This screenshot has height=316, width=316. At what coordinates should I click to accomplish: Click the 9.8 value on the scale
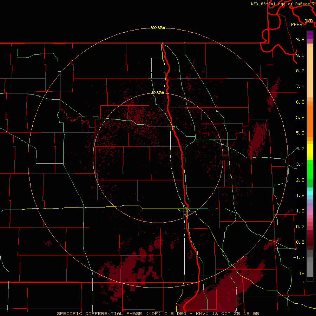pos(300,39)
